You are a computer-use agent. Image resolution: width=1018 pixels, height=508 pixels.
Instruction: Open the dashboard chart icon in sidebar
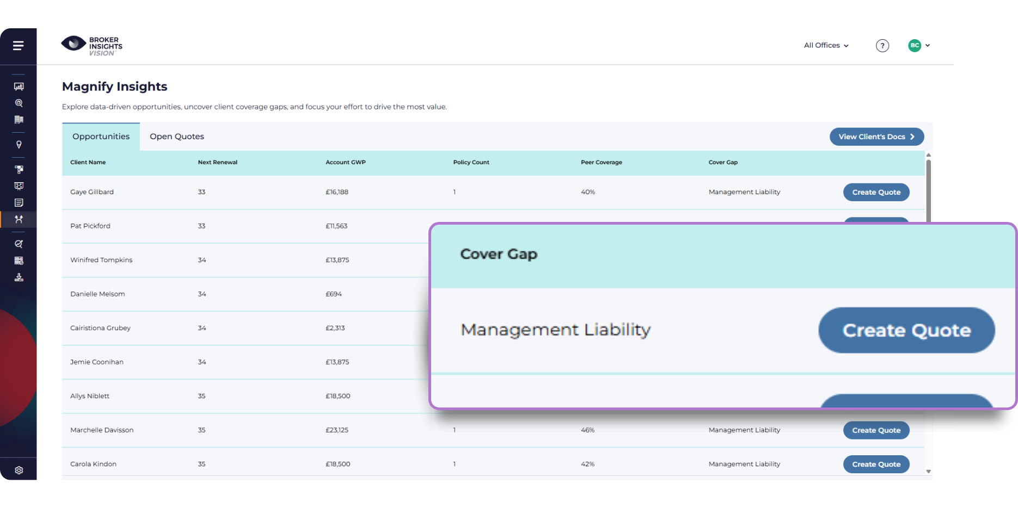tap(19, 86)
